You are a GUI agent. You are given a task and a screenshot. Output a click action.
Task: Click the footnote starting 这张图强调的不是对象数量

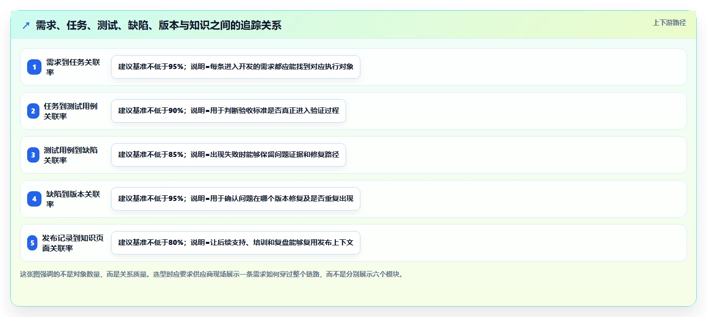pyautogui.click(x=211, y=275)
